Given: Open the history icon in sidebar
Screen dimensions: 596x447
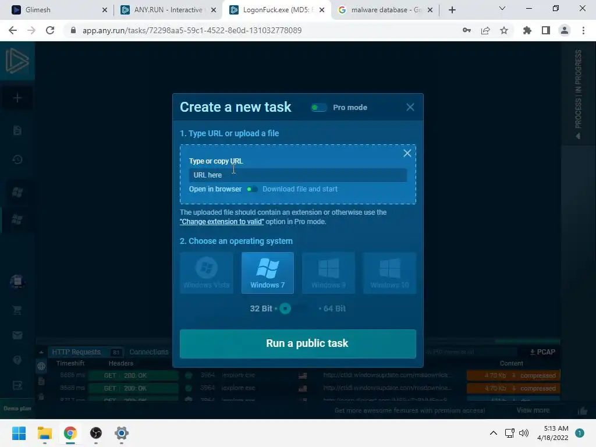Looking at the screenshot, I should (x=17, y=159).
